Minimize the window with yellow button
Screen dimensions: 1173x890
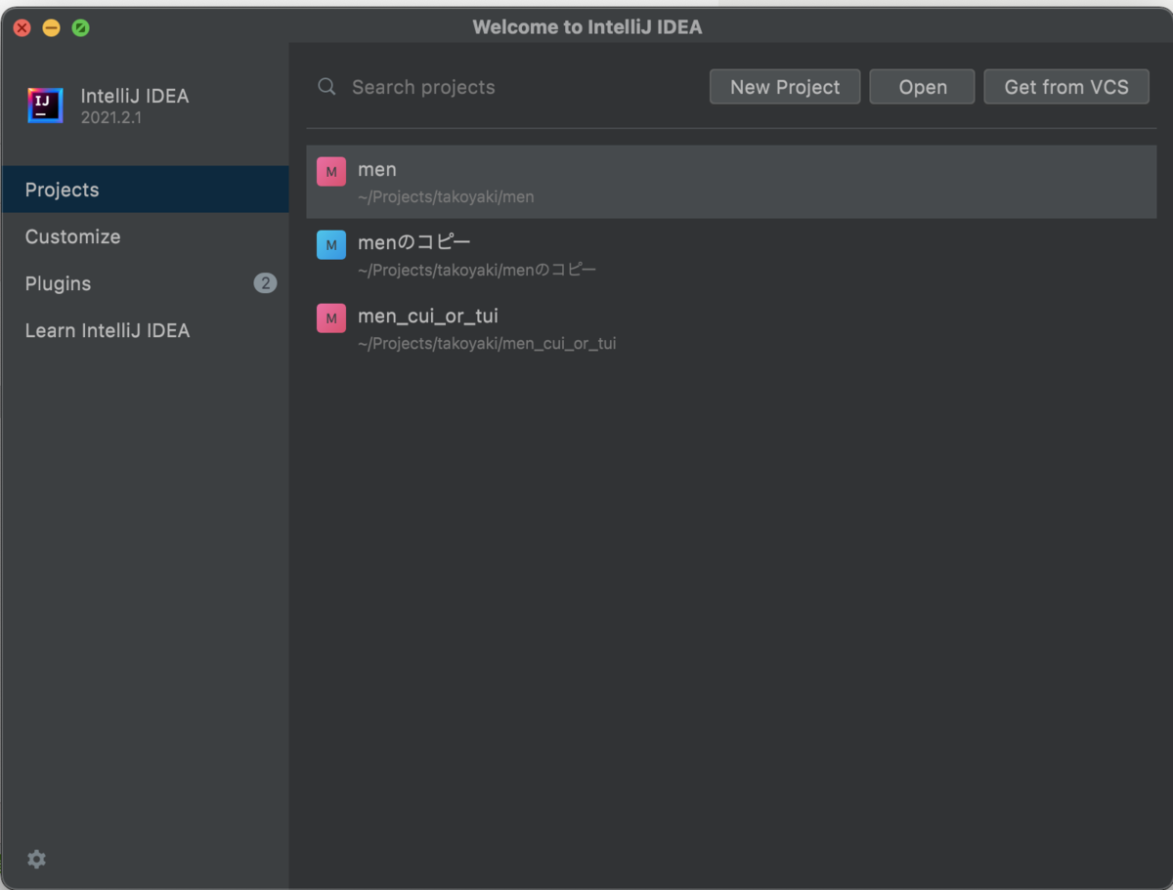(51, 27)
